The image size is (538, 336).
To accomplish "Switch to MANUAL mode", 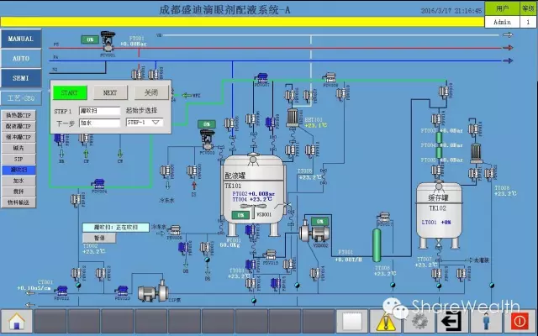I will [21, 39].
